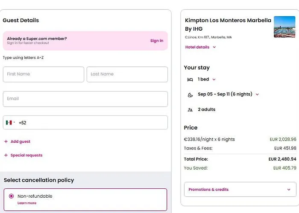Viewport: 299px width, 213px height.
Task: Click the Promotions & credits chevron arrow
Action: tap(289, 190)
